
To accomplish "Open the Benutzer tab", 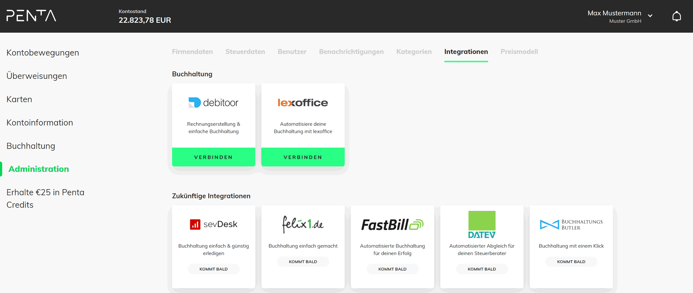I will [292, 52].
